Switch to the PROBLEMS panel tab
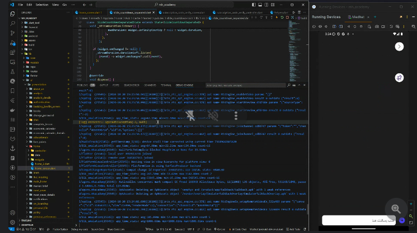Viewport: 417px width, 233px height. pos(85,85)
